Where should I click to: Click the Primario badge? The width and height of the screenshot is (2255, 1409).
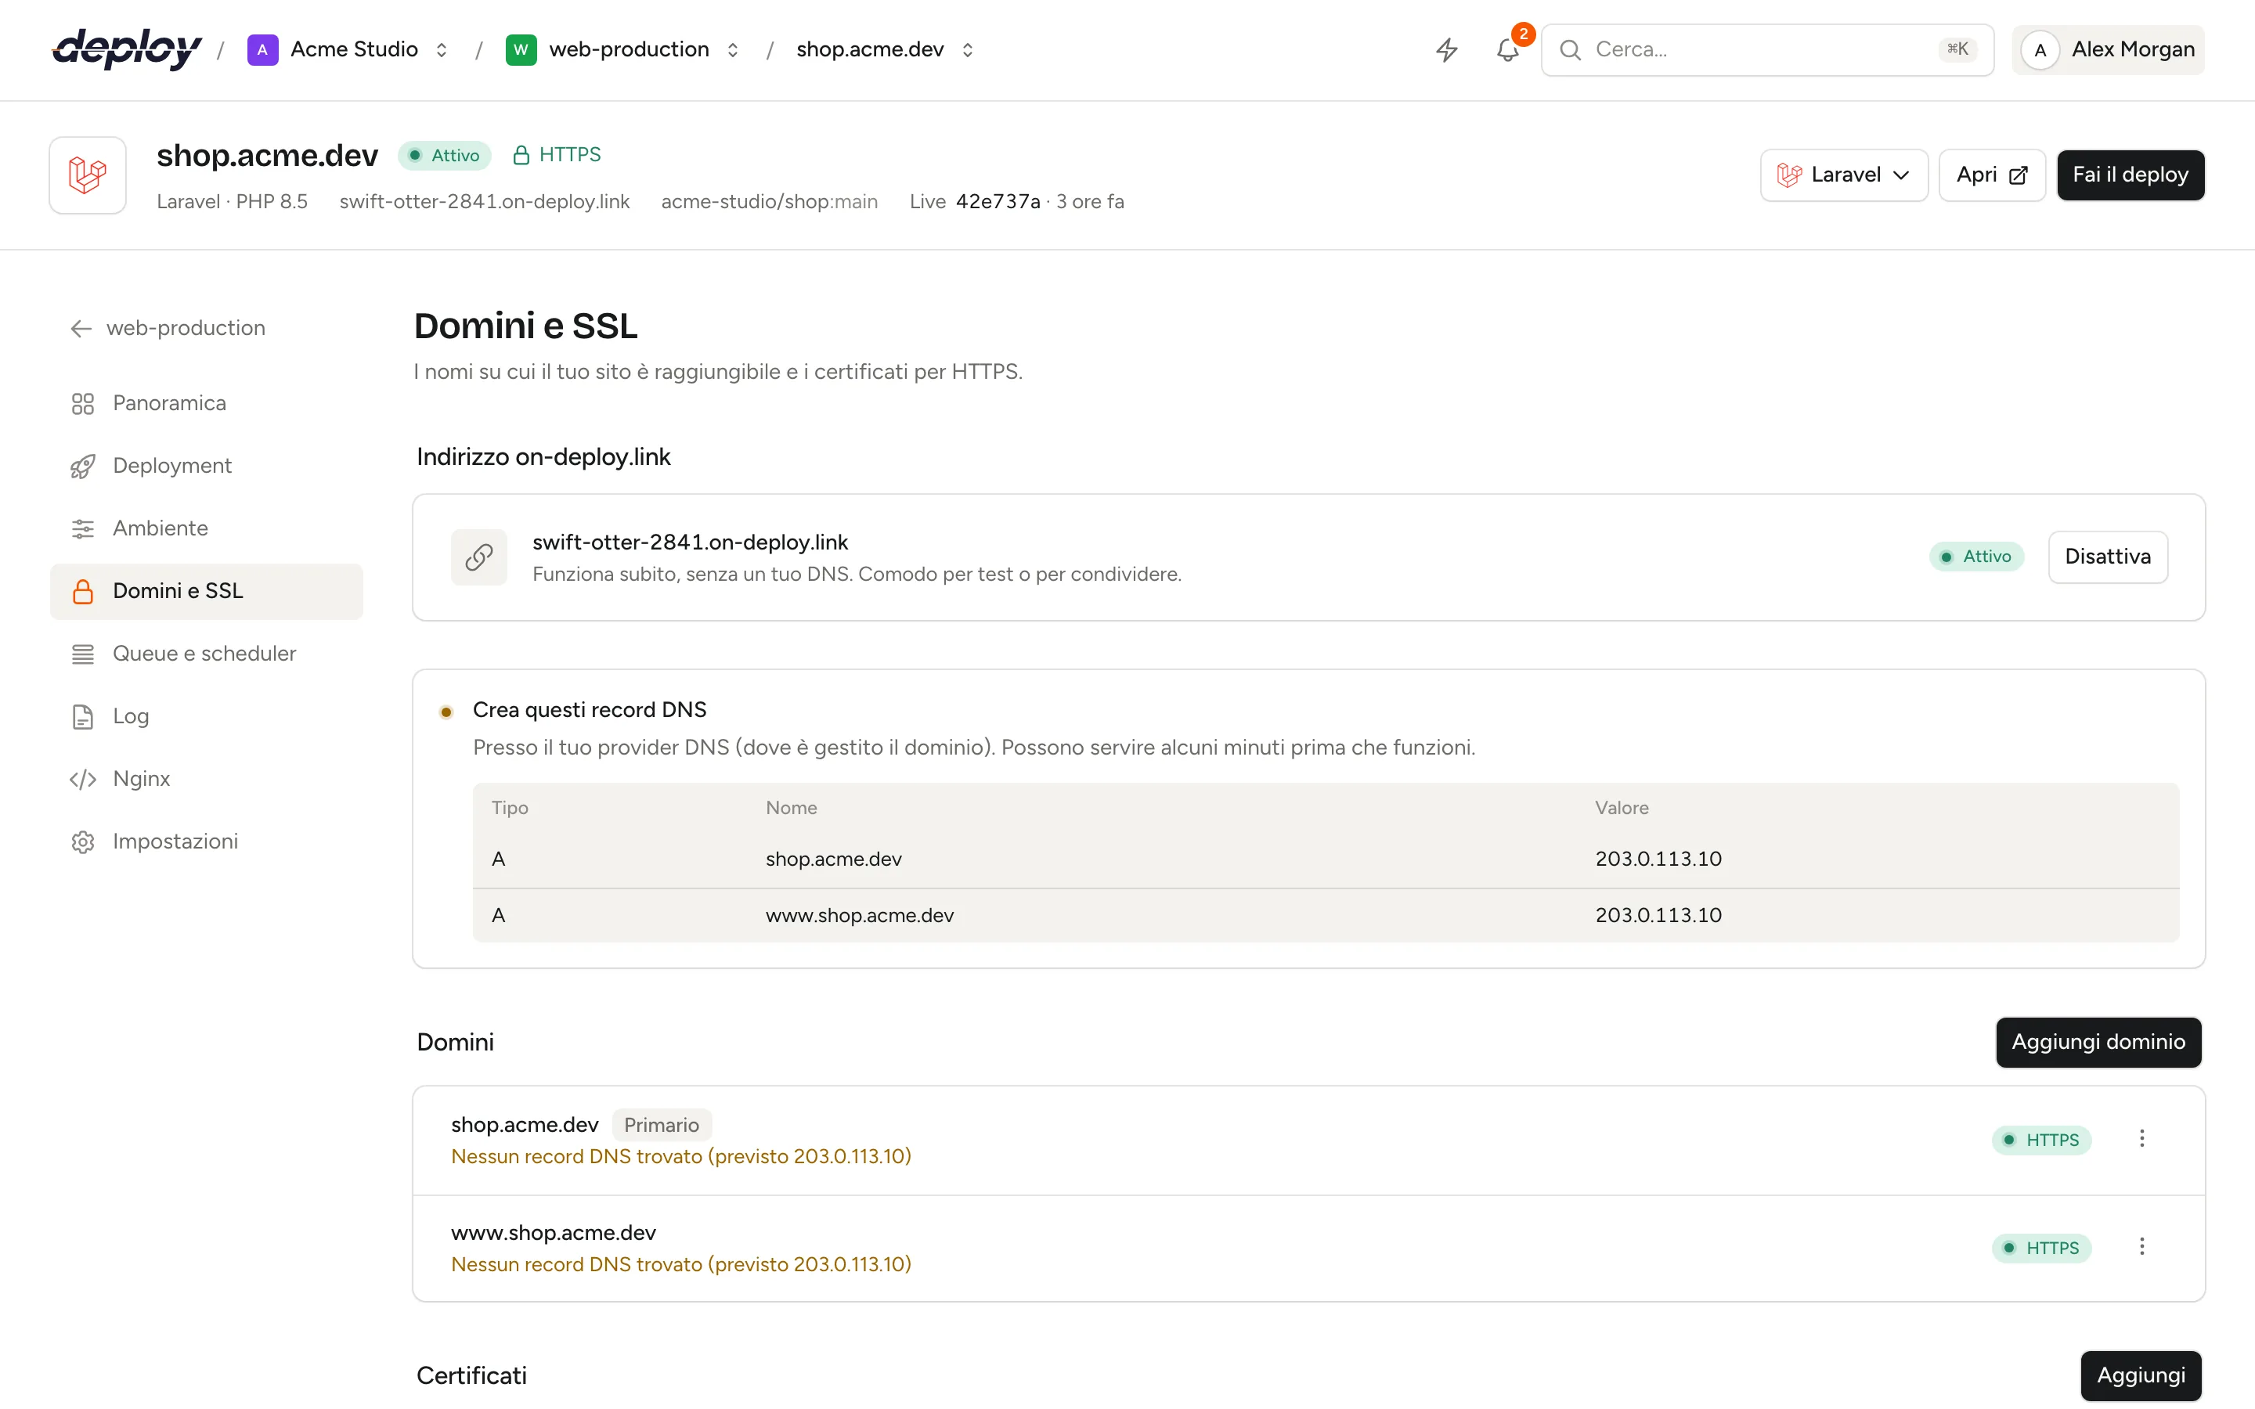point(662,1125)
